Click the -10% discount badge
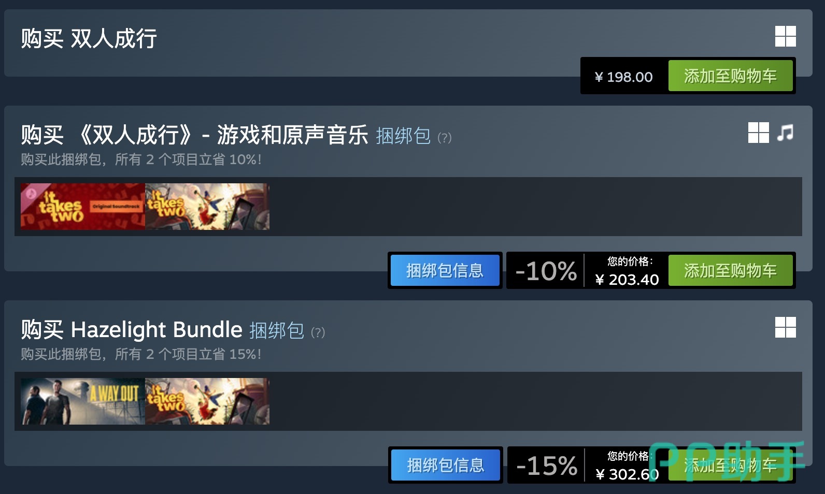This screenshot has height=494, width=825. click(546, 270)
